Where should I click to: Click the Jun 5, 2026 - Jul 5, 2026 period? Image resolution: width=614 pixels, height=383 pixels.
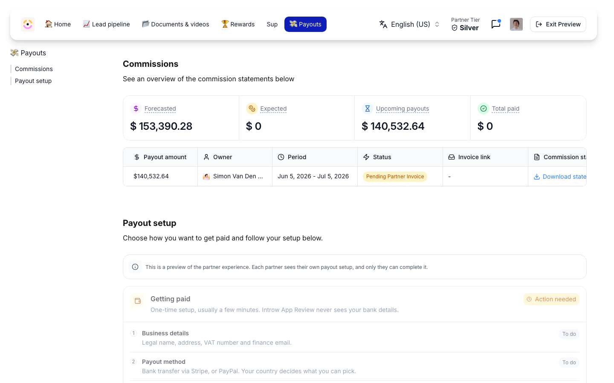click(313, 176)
